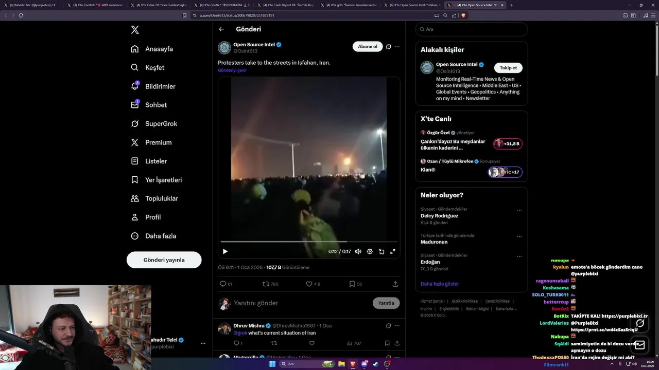Viewport: 659px width, 370px height.
Task: Open account menu next to Bahadır Telci
Action: click(203, 343)
